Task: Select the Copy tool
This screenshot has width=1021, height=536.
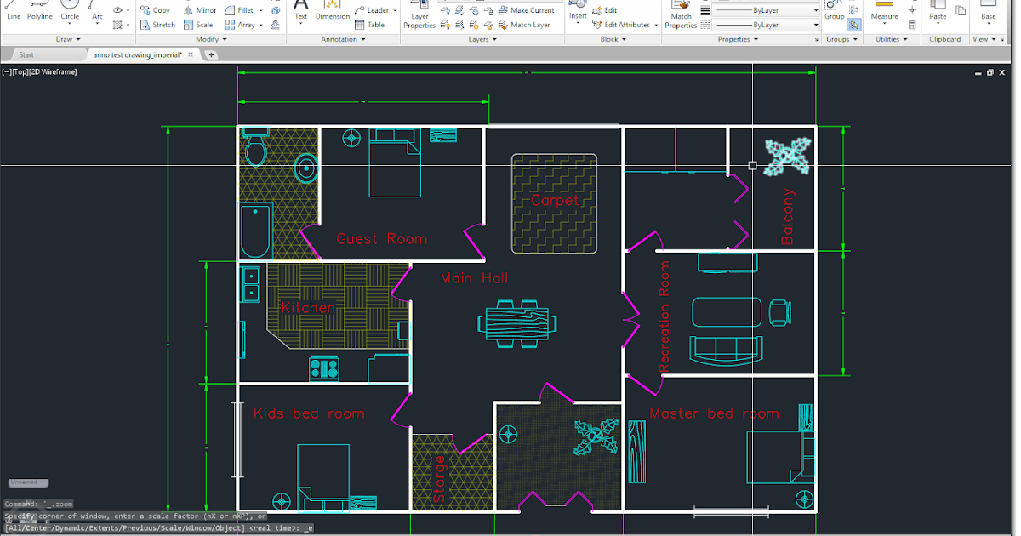Action: [155, 10]
